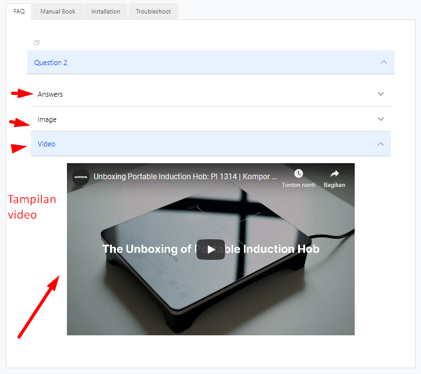This screenshot has height=374, width=421.
Task: Open the Manual Book tab
Action: coord(57,12)
